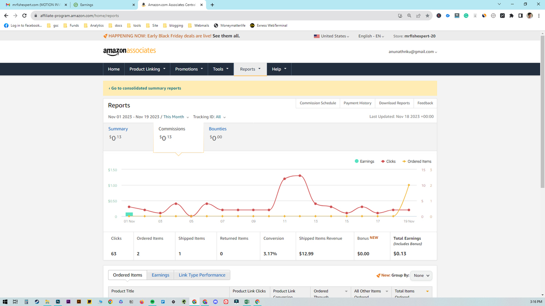The height and width of the screenshot is (306, 545).
Task: Switch to the Earnings report tab
Action: (160, 275)
